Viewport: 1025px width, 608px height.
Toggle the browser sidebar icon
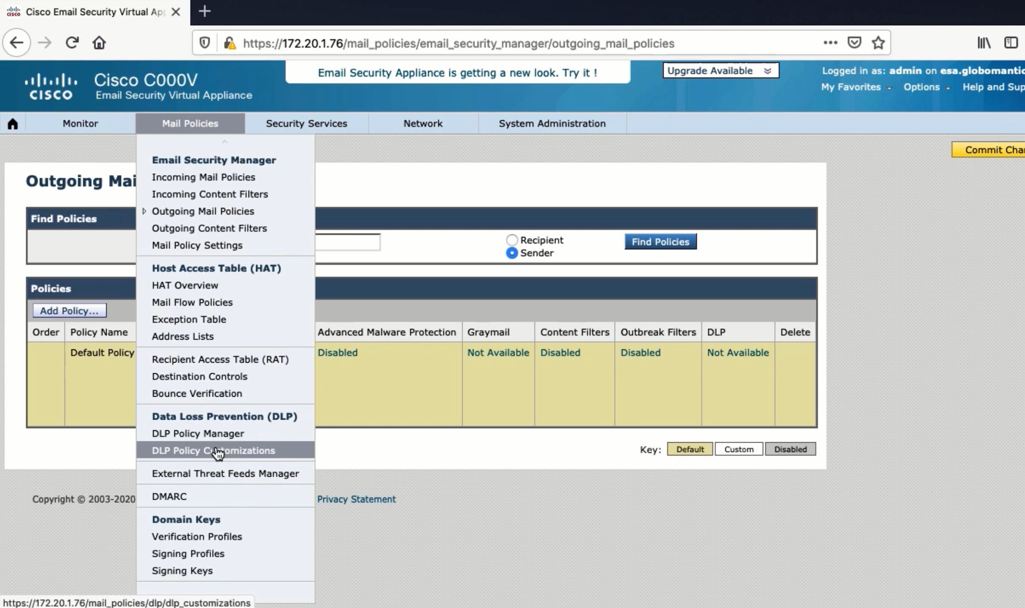point(1011,43)
